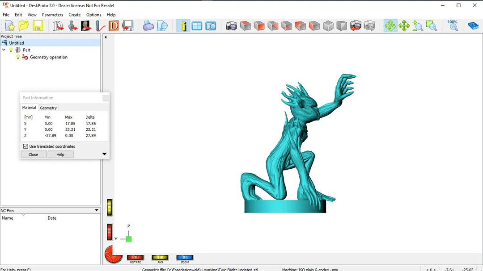
Task: Click the ZOOM blue thumbwheel
Action: pyautogui.click(x=185, y=258)
